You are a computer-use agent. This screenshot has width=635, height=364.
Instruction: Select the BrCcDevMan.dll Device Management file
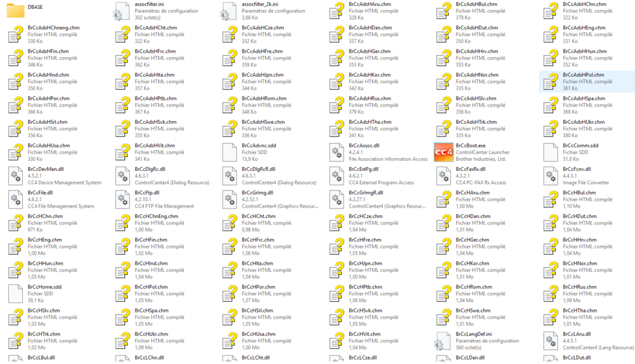15,176
